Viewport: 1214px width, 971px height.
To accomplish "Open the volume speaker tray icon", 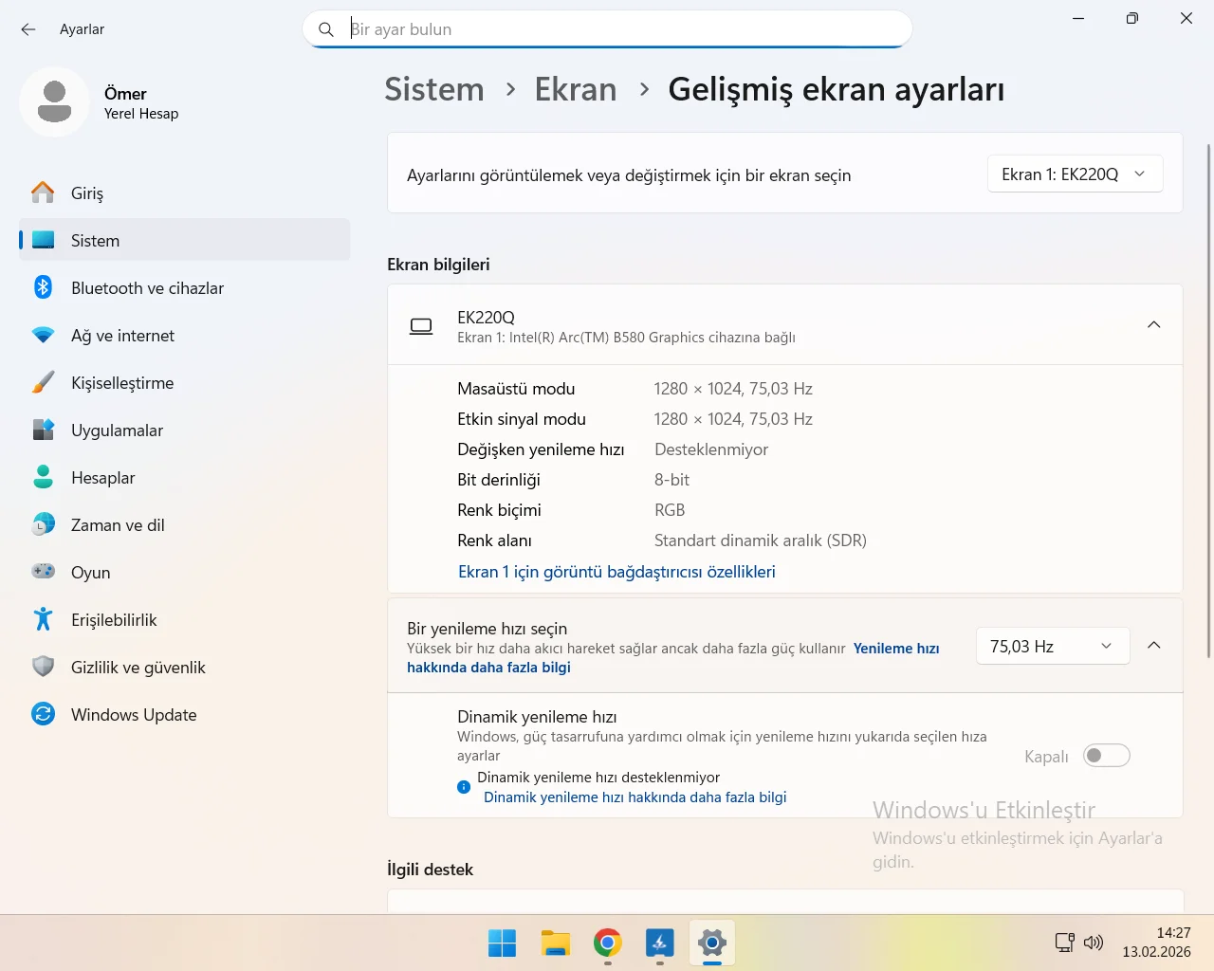I will point(1094,943).
